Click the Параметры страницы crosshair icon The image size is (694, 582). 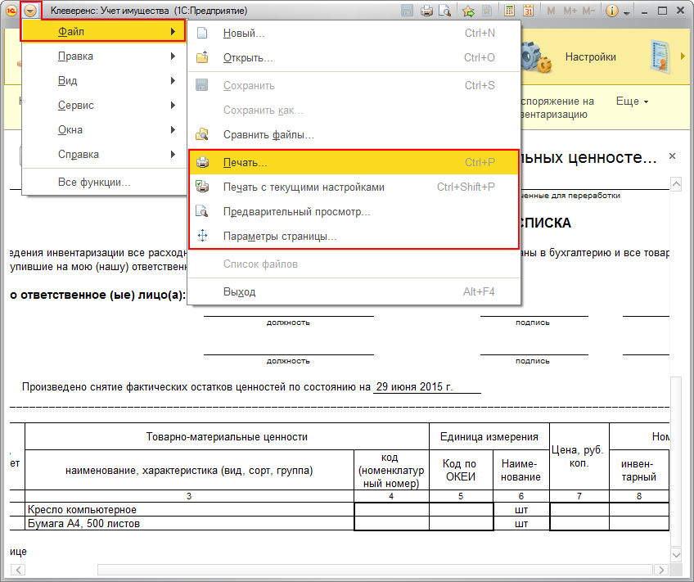(x=202, y=236)
